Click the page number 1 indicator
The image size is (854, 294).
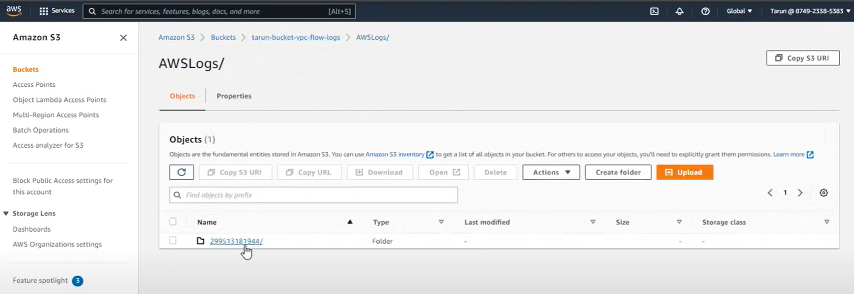pyautogui.click(x=785, y=193)
